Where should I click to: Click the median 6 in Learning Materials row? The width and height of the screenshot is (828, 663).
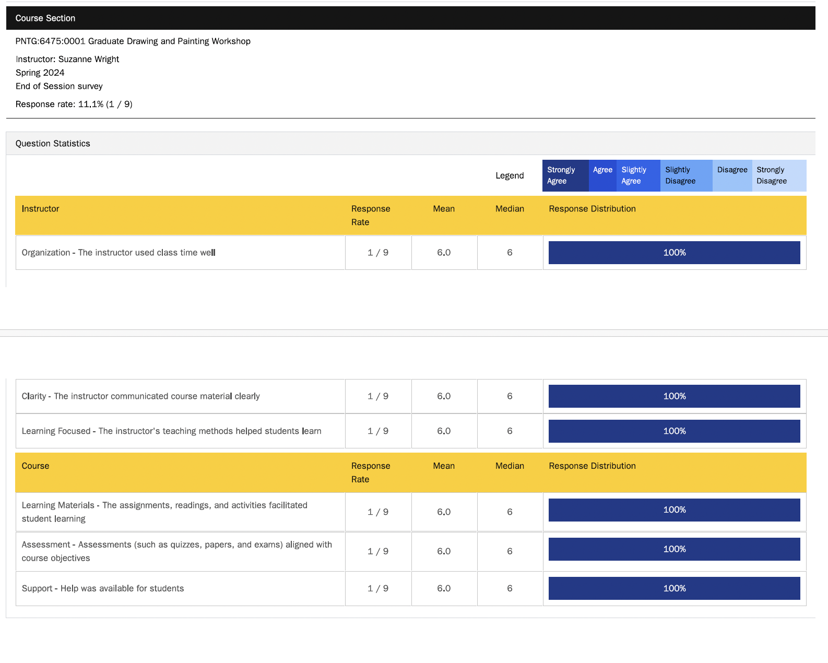pos(510,512)
